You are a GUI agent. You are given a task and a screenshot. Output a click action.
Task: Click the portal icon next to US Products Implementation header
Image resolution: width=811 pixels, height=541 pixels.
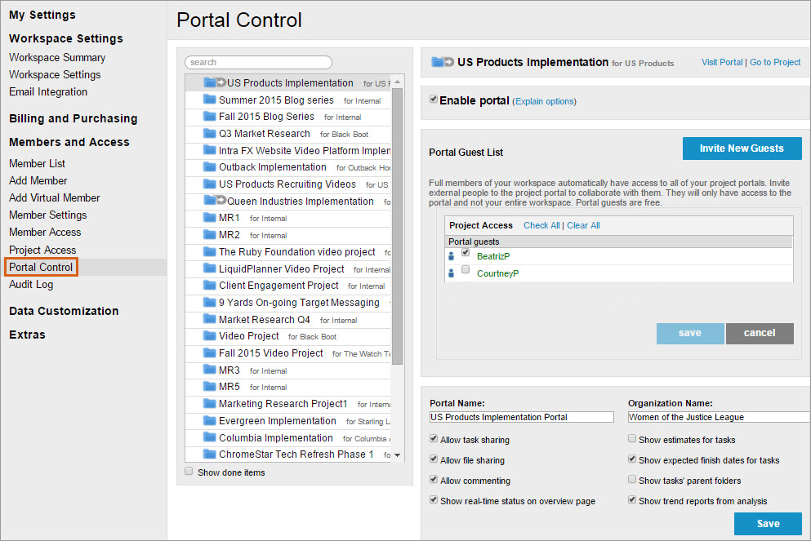(442, 60)
